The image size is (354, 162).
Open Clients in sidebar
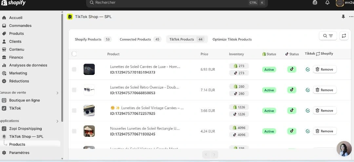[15, 42]
